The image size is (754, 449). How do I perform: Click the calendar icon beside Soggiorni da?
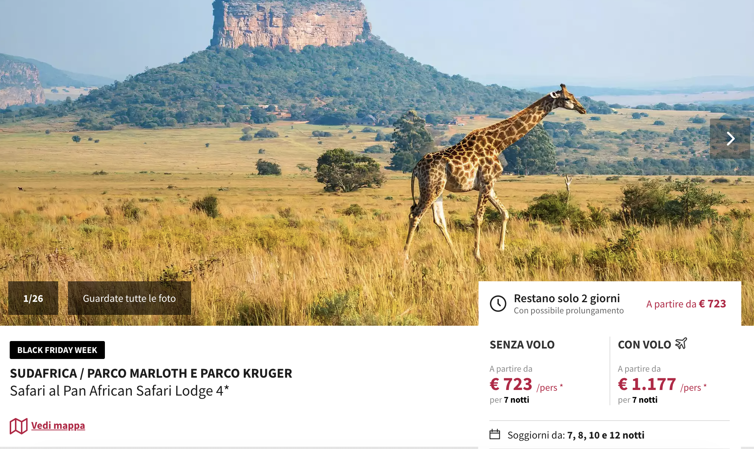495,434
